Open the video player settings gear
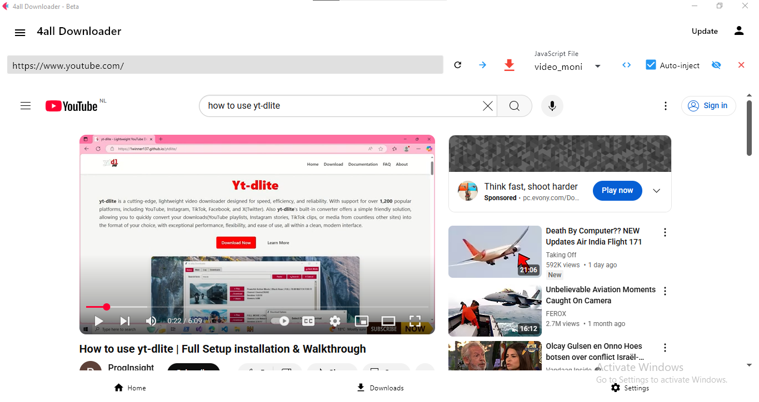 335,321
